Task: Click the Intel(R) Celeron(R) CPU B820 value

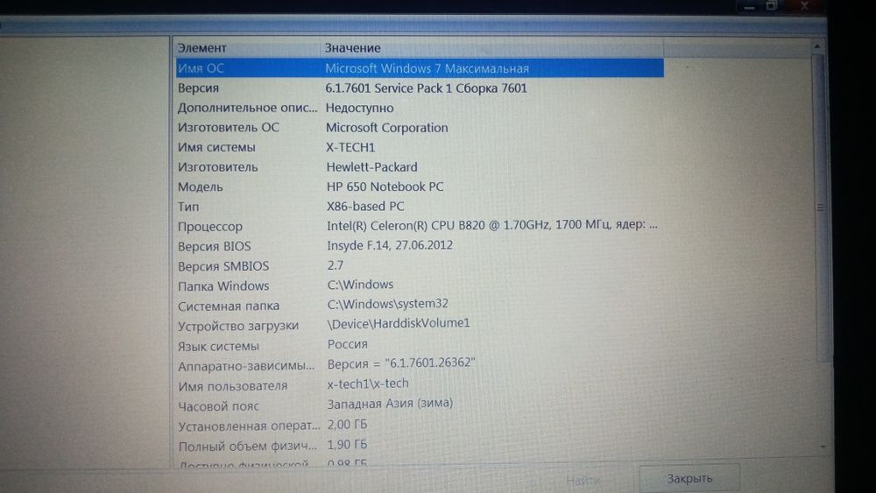Action: tap(492, 224)
